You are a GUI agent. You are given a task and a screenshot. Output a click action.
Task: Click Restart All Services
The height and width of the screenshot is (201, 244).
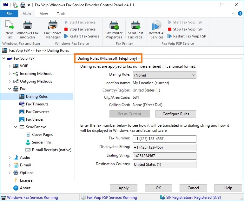coord(157,29)
